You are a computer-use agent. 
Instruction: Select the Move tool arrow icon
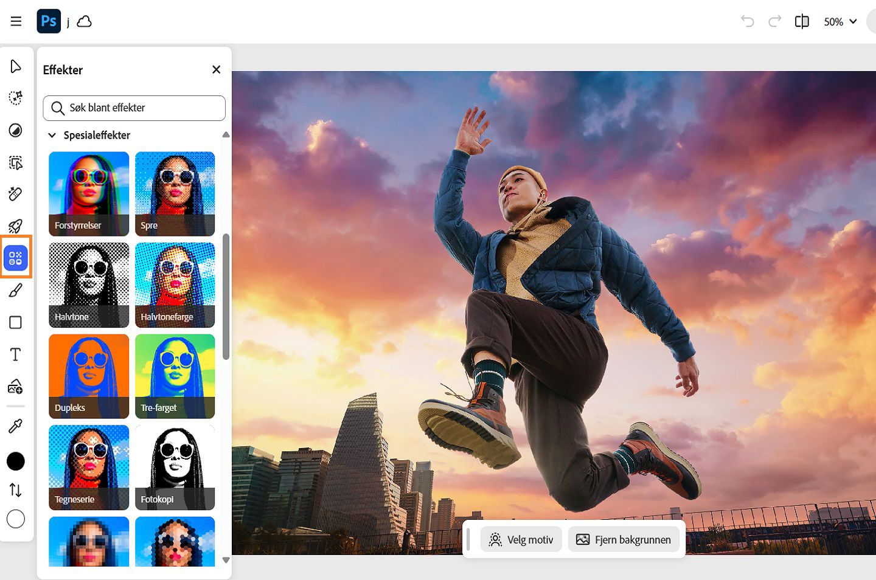pyautogui.click(x=16, y=66)
